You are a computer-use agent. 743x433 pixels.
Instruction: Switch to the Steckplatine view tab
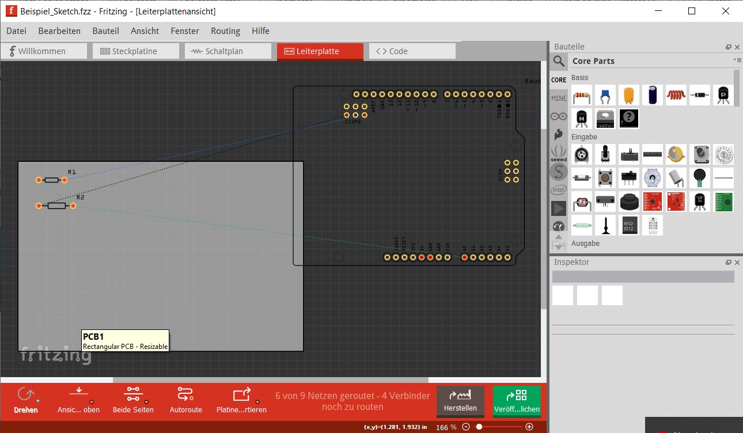click(136, 51)
